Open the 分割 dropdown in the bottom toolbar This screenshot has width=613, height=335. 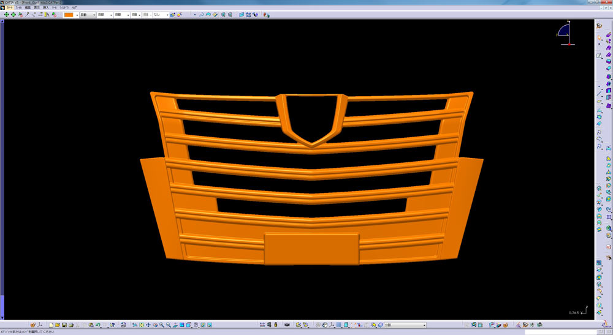pos(405,325)
